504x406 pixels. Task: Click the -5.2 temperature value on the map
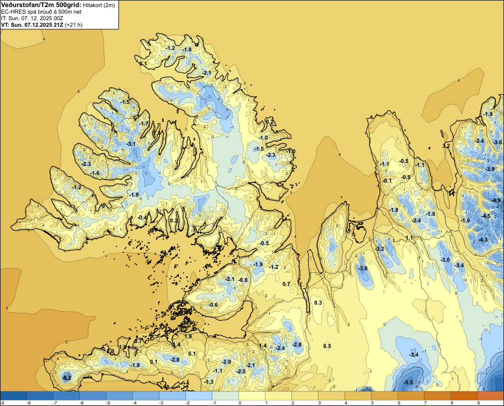click(x=66, y=378)
